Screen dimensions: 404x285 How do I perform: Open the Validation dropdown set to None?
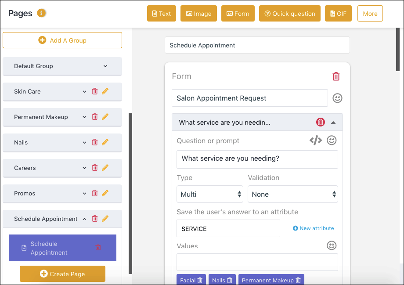pyautogui.click(x=293, y=194)
